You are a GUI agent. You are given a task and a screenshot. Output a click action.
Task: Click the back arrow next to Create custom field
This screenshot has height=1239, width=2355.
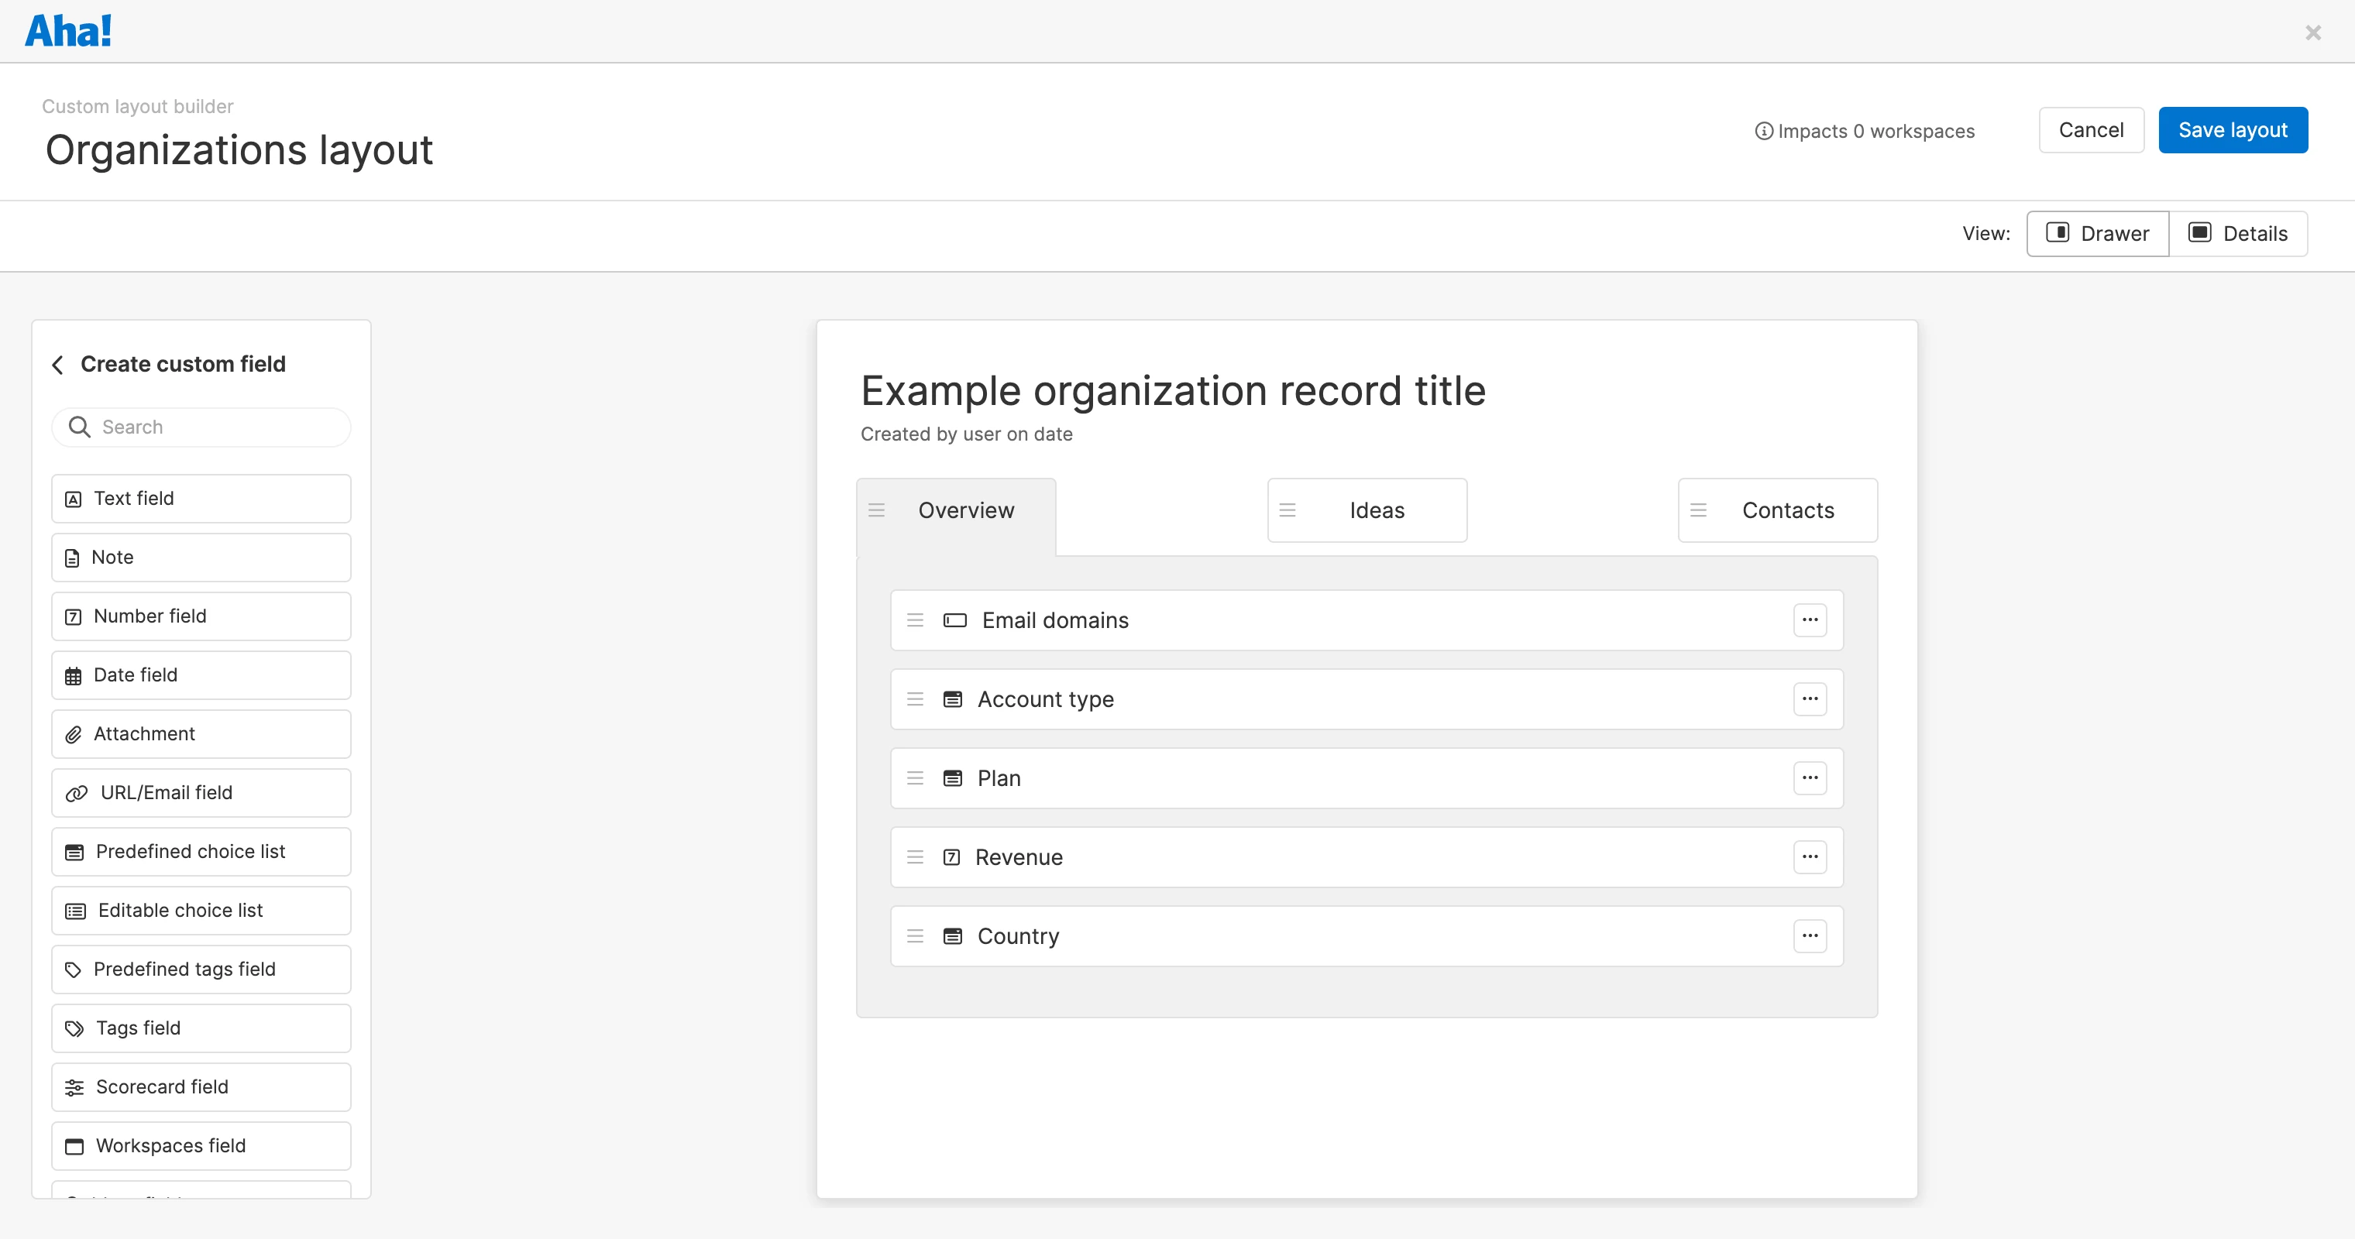(x=57, y=365)
